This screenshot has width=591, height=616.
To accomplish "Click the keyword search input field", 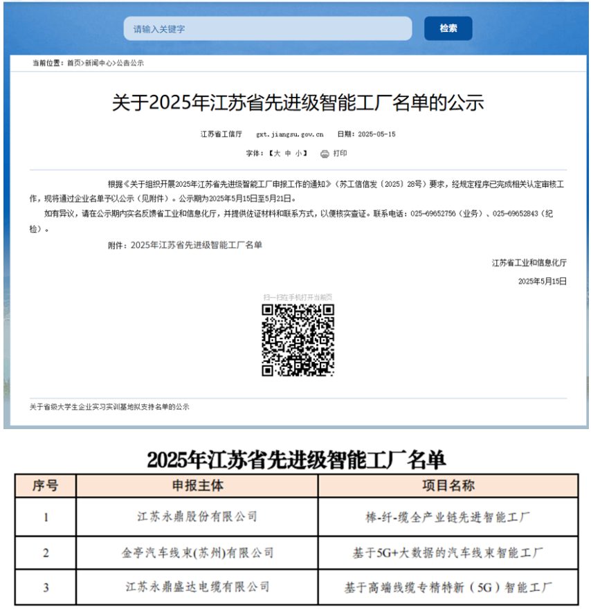I will [x=267, y=28].
